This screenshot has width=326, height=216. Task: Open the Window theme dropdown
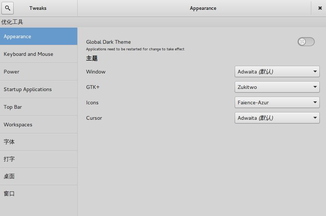click(x=277, y=72)
